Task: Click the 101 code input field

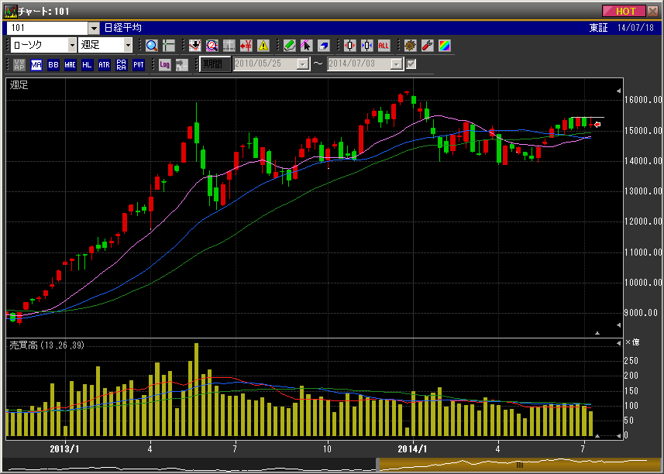Action: click(48, 28)
